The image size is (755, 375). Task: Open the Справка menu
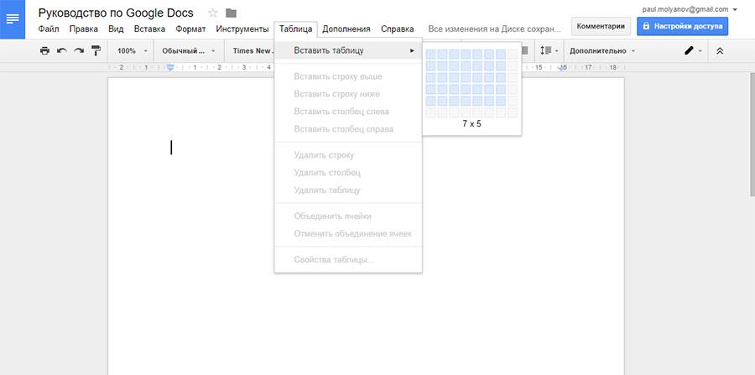click(x=398, y=29)
